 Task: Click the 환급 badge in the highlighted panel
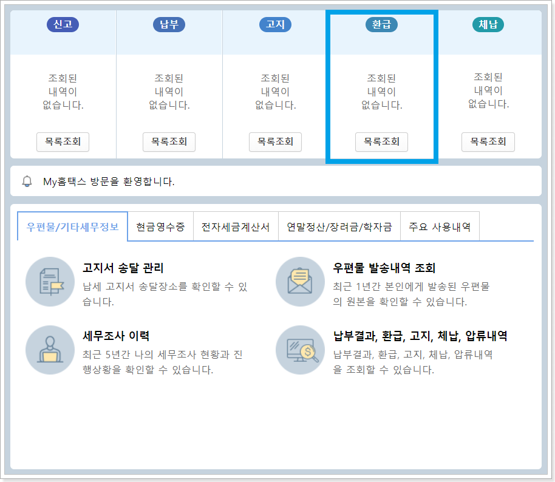[381, 24]
